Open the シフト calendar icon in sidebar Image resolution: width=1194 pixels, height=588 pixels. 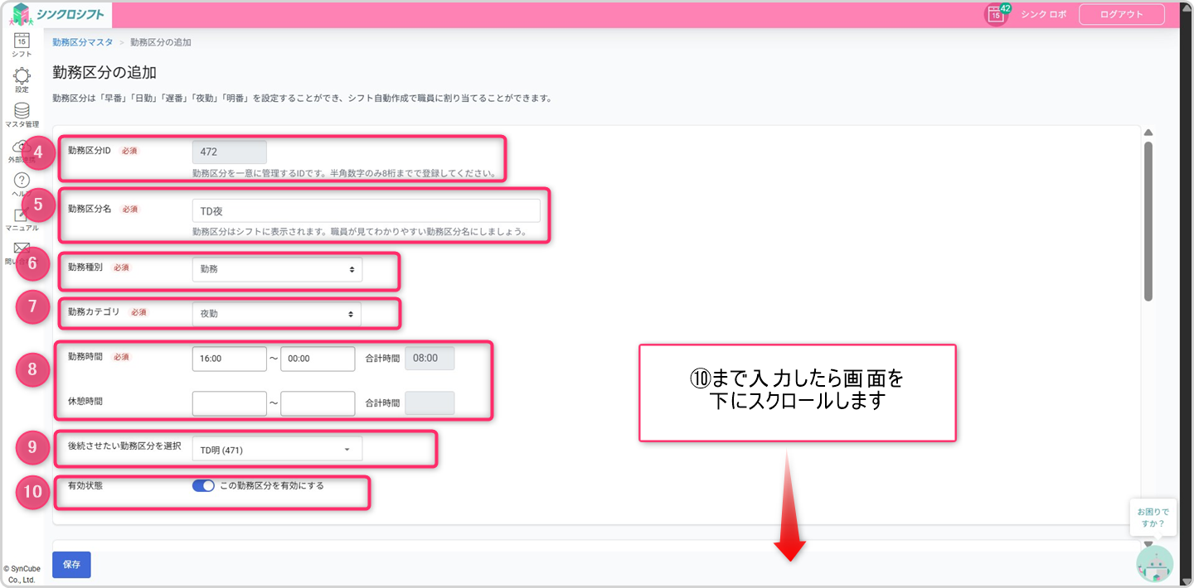(22, 40)
